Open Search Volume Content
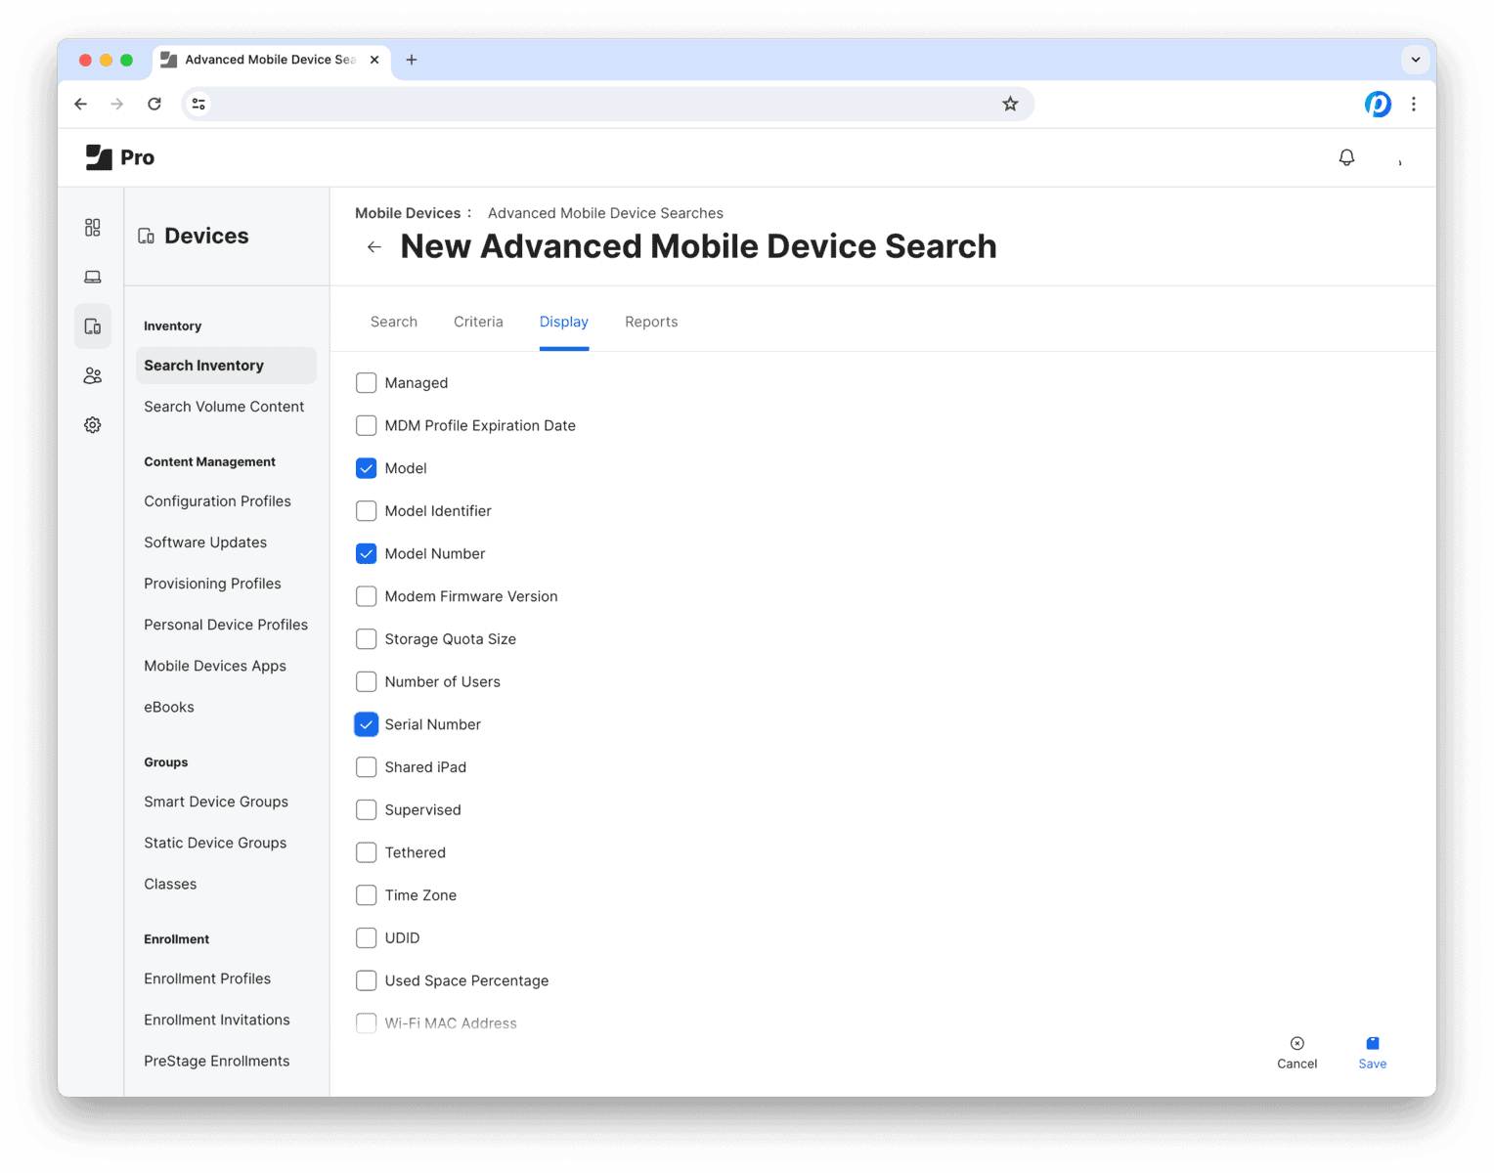The image size is (1494, 1173). tap(224, 407)
